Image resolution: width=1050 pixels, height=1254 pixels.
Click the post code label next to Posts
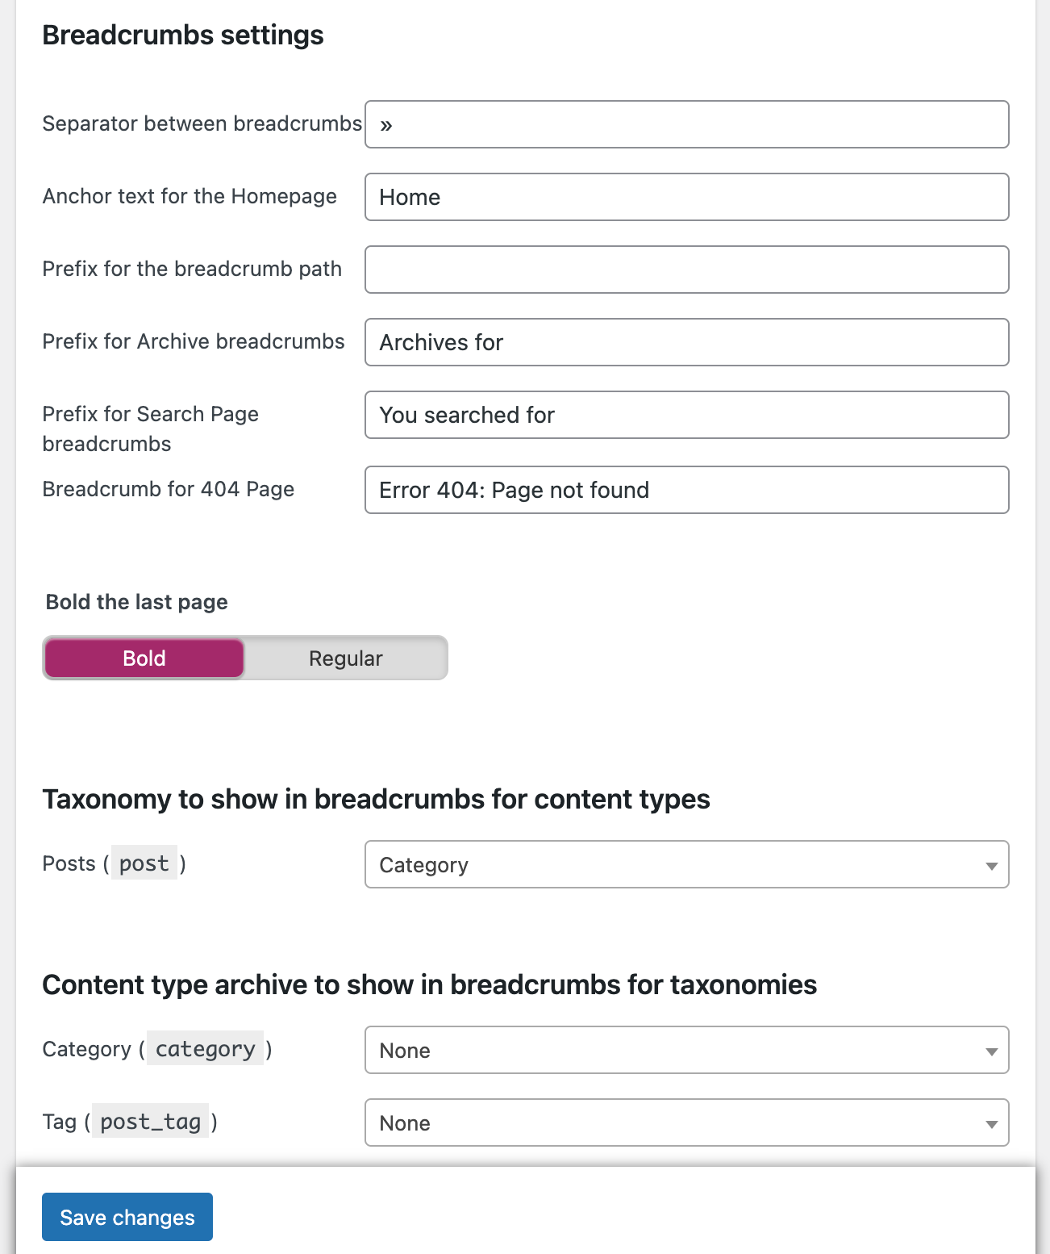pos(144,863)
